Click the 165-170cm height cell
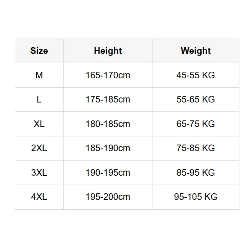This screenshot has width=244, height=244. [x=108, y=75]
